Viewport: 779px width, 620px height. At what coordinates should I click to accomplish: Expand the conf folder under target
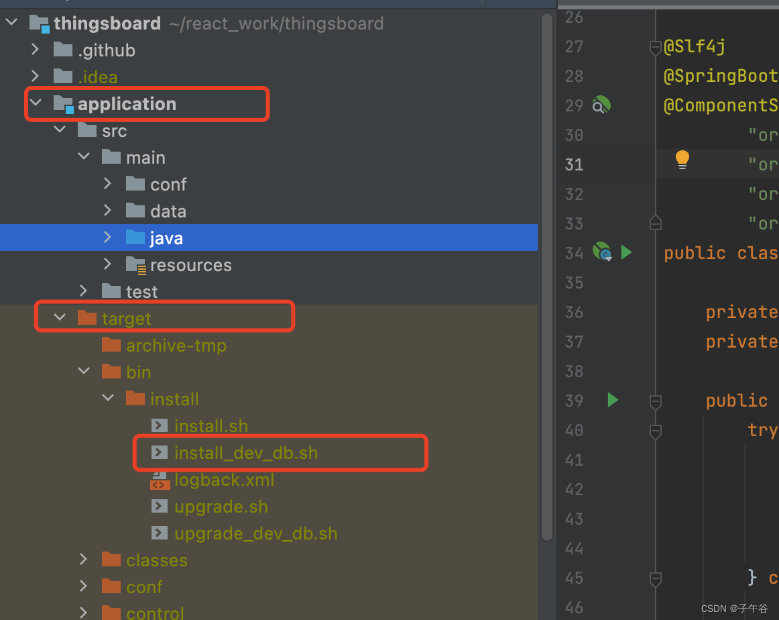click(83, 586)
